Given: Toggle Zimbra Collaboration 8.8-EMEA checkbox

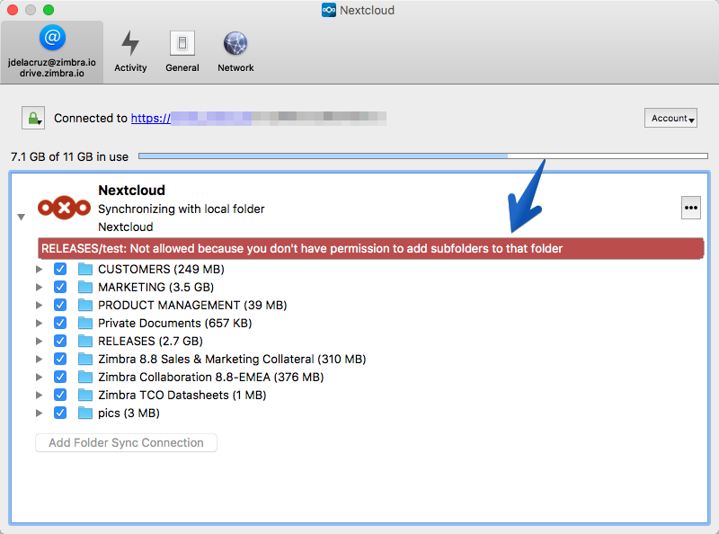Looking at the screenshot, I should [60, 377].
